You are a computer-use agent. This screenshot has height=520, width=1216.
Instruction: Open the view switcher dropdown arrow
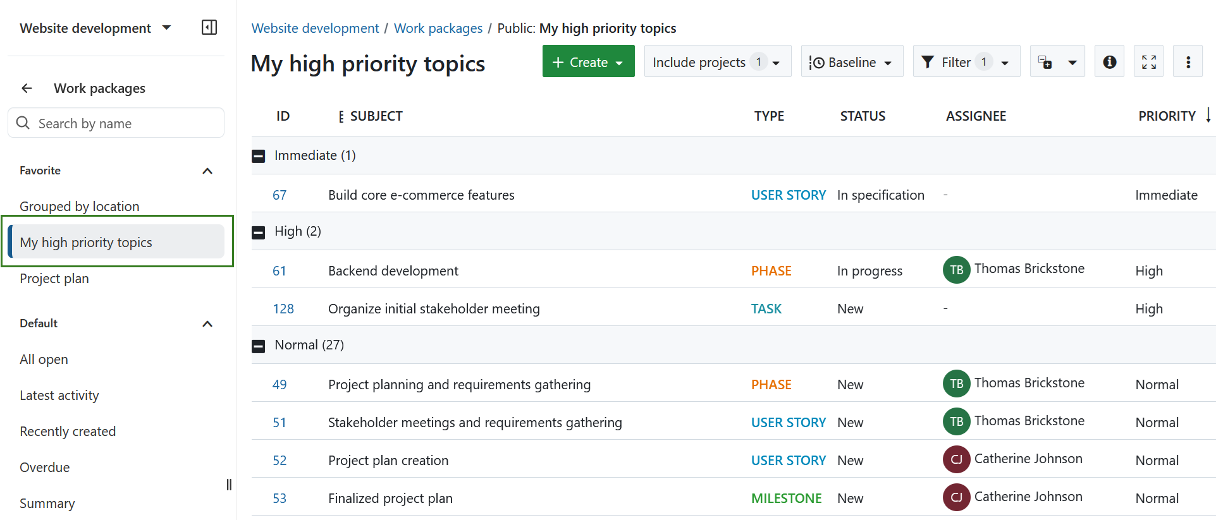click(x=1072, y=62)
